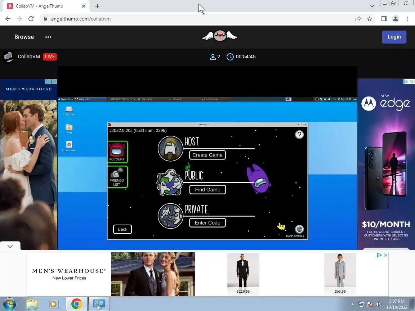Click the address bar URL field
The height and width of the screenshot is (311, 415).
(x=196, y=19)
